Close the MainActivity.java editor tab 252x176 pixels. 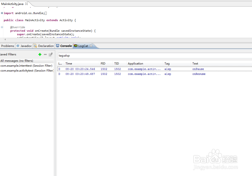tap(26, 4)
